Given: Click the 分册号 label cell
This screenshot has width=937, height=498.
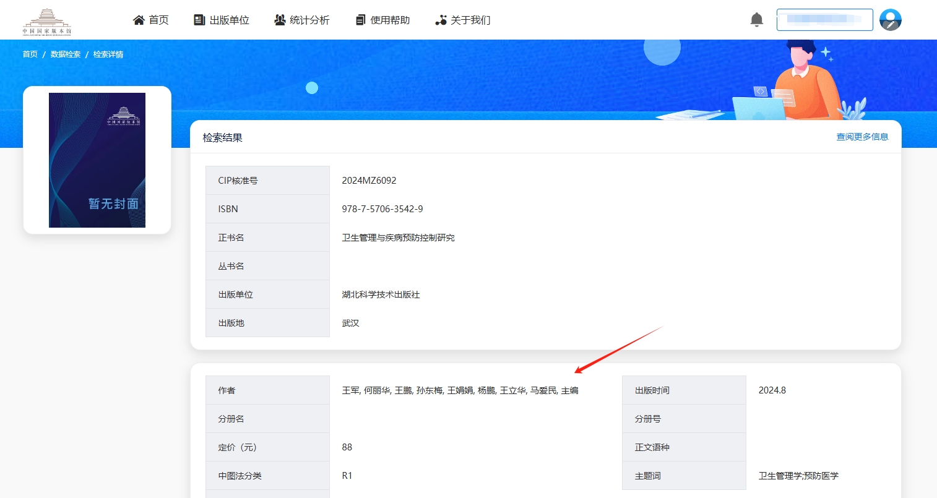Looking at the screenshot, I should 684,419.
